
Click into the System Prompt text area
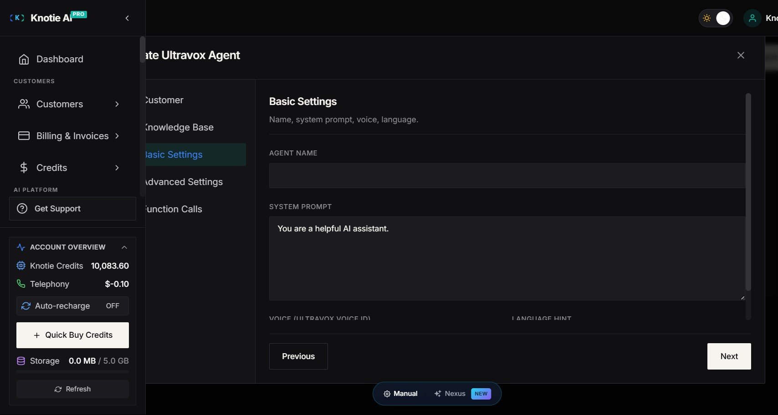point(507,258)
